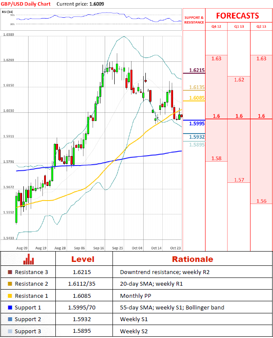Click the red bar chart icon in table header
The width and height of the screenshot is (273, 338).
point(29,259)
